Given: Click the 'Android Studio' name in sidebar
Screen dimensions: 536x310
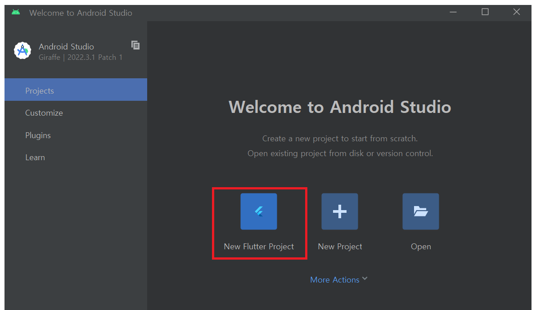Looking at the screenshot, I should coord(66,46).
